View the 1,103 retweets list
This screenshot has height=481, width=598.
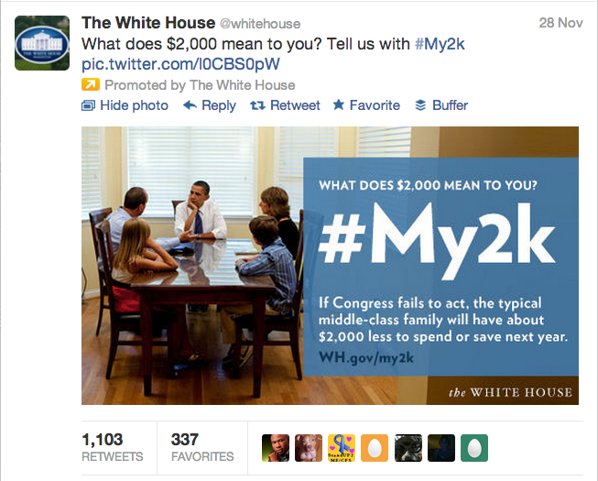[112, 447]
